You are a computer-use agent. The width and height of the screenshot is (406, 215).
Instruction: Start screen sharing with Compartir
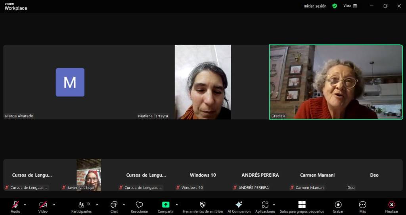[166, 206]
